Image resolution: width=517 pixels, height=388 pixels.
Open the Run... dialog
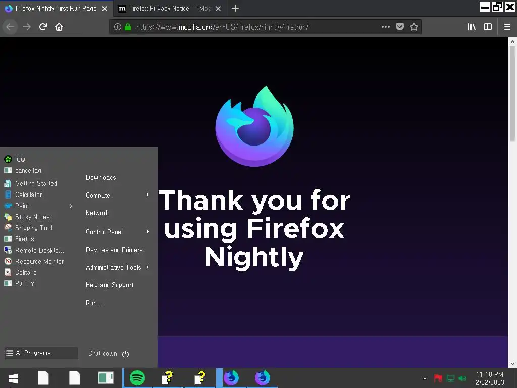[x=94, y=303]
